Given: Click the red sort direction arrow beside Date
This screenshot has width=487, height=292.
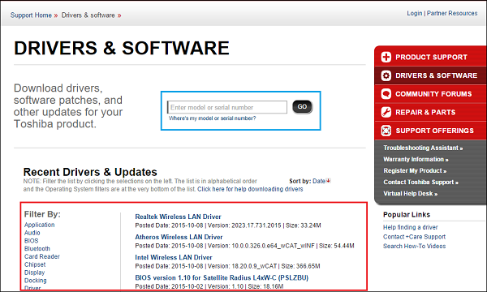Looking at the screenshot, I should [328, 181].
